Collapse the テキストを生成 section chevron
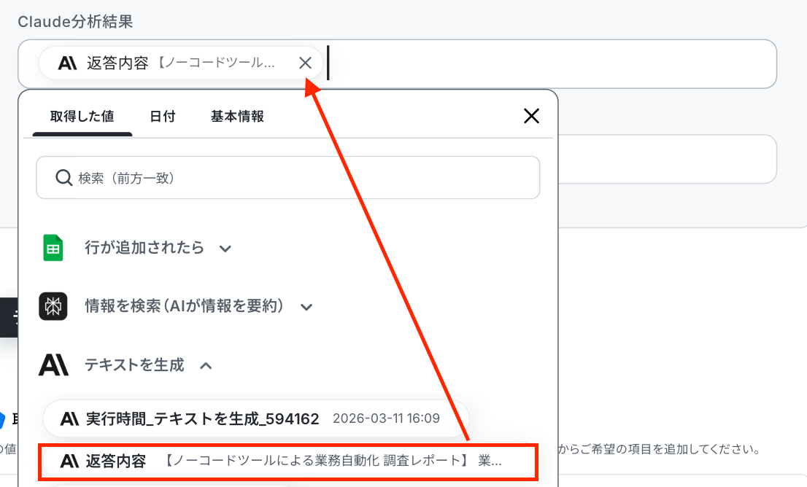This screenshot has height=487, width=807. coord(206,366)
